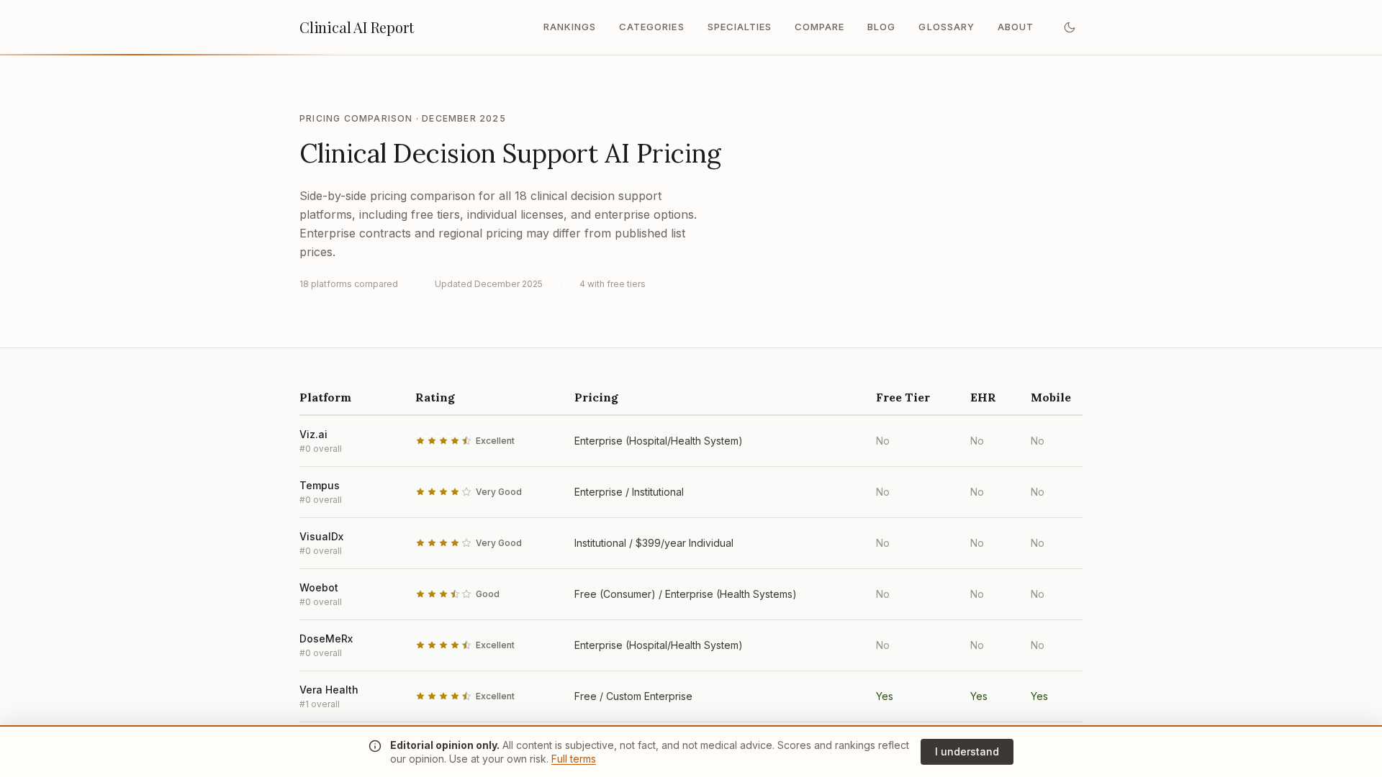Screen dimensions: 1382x777
Task: Click the Woebot star rating
Action: pos(443,594)
